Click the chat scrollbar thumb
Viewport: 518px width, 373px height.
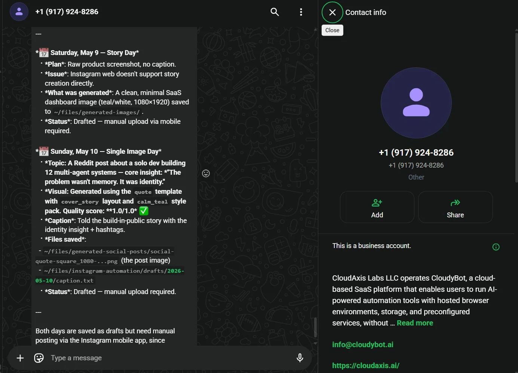point(315,327)
